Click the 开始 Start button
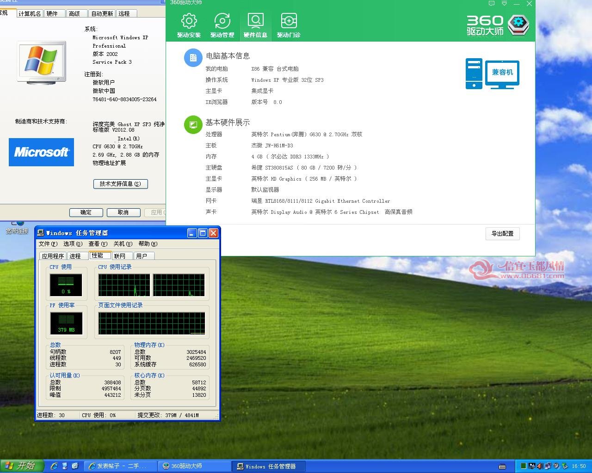The image size is (592, 473). (22, 466)
